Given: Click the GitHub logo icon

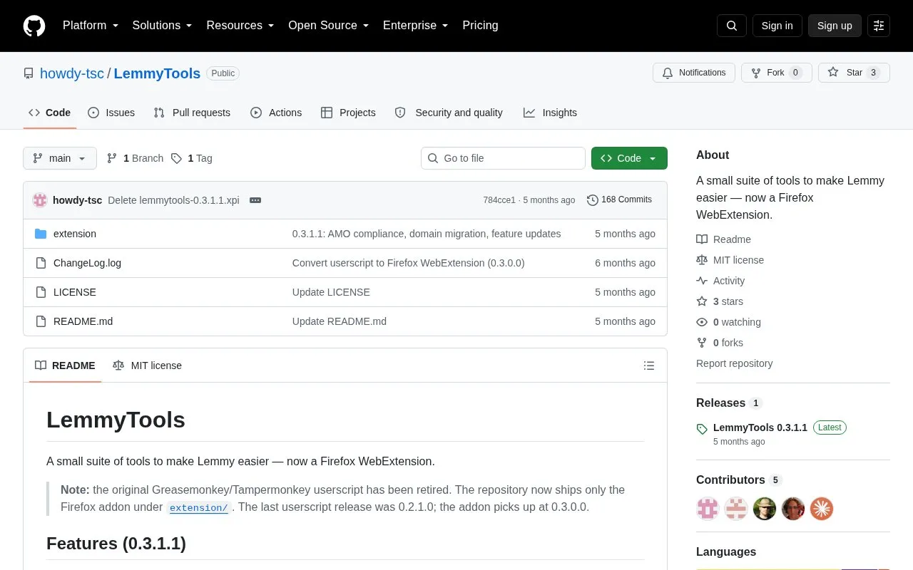Looking at the screenshot, I should coord(34,26).
